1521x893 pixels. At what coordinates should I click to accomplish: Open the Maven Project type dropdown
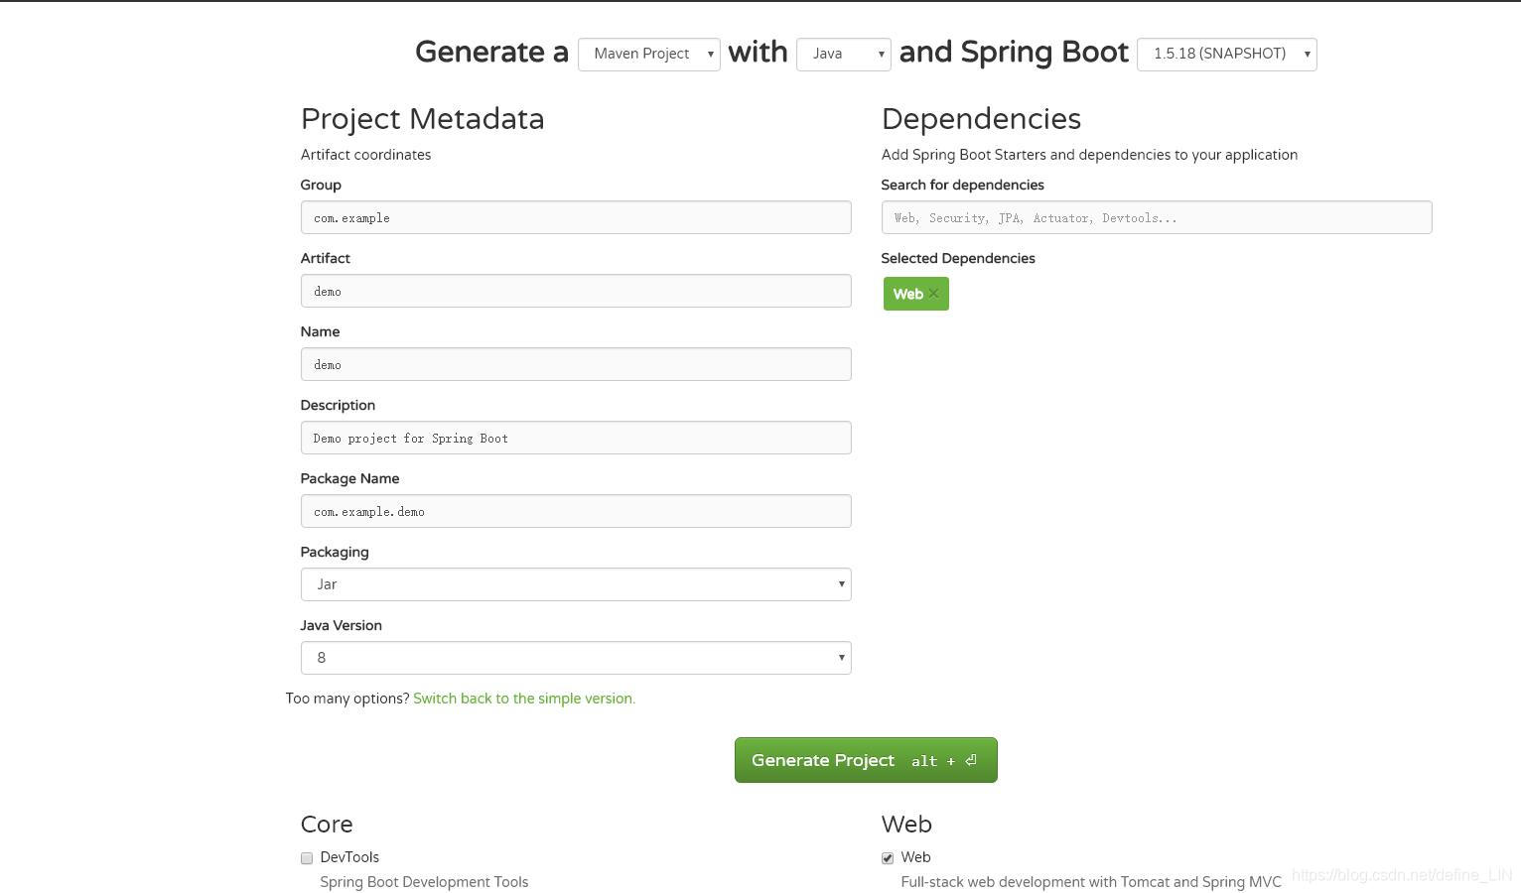(649, 54)
